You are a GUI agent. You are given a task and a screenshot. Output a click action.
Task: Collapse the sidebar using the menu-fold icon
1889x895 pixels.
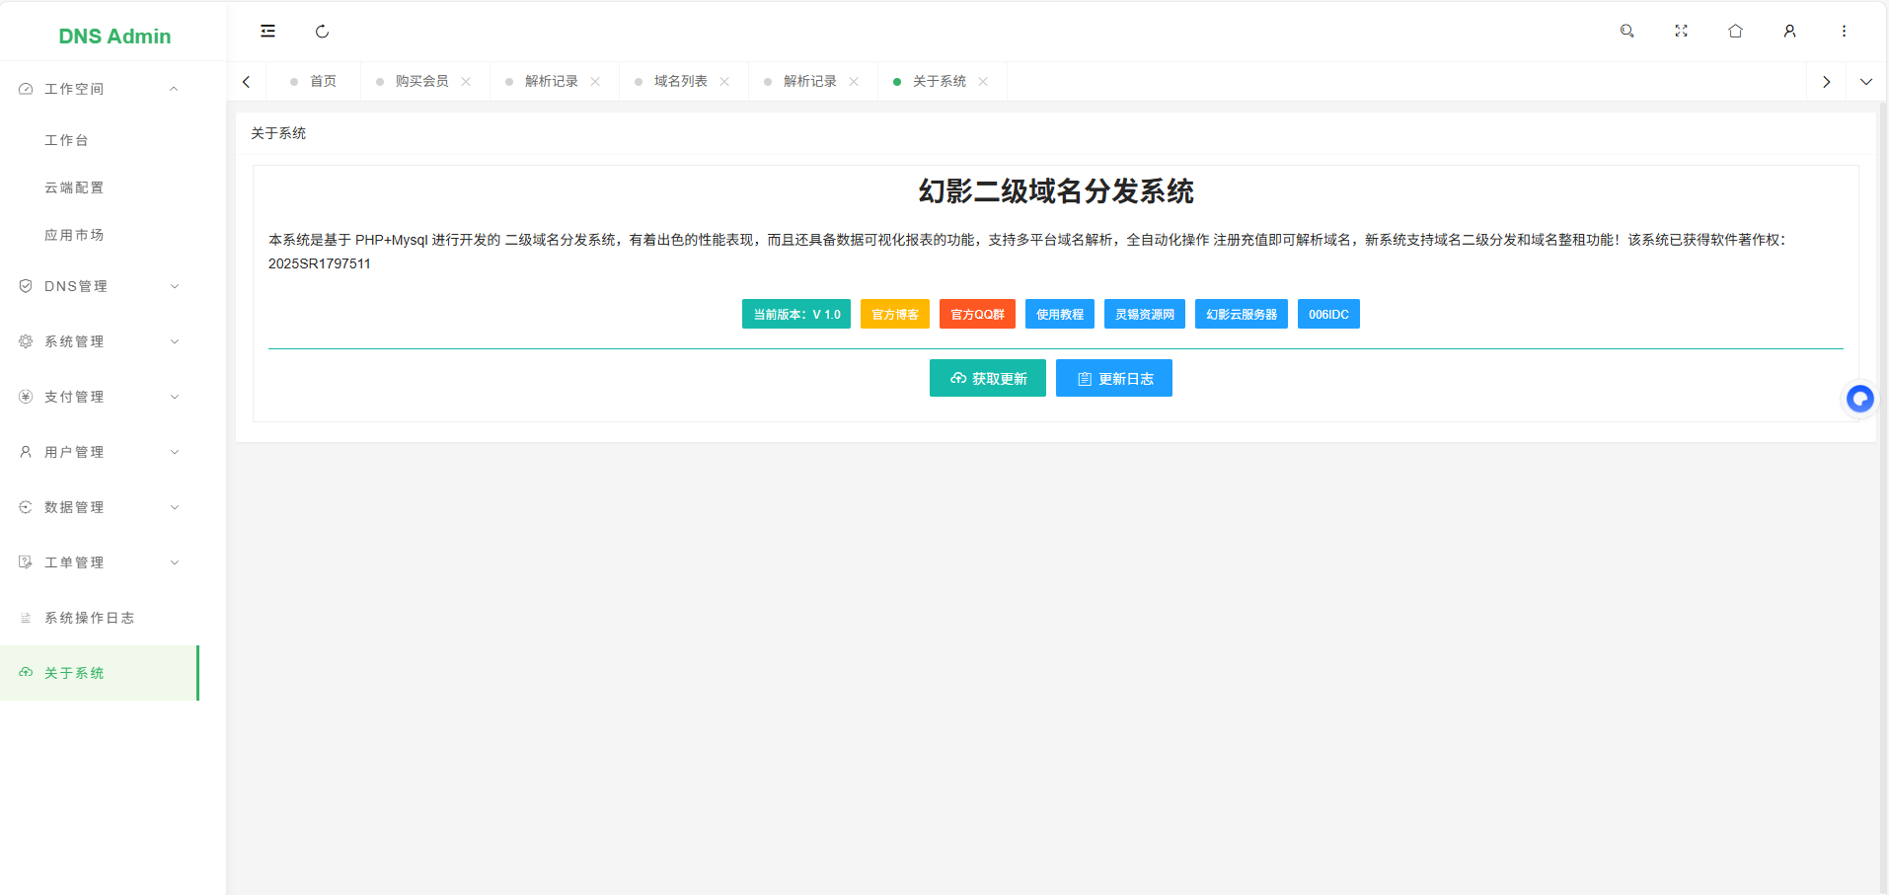coord(267,32)
